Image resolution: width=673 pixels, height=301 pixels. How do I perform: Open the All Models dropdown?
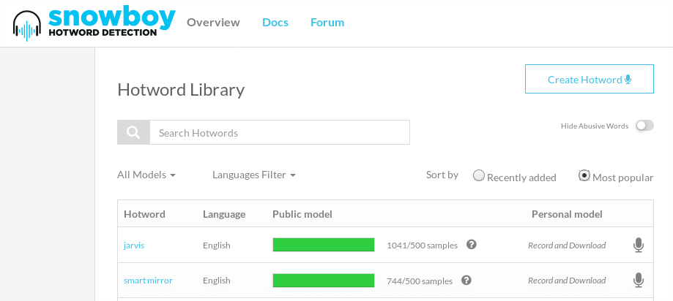coord(146,175)
